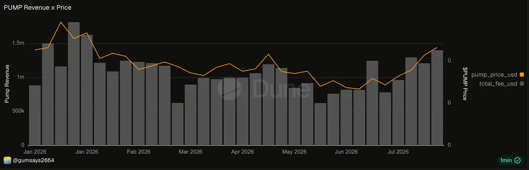This screenshot has height=170, width=529.
Task: Click the 1.5m y-axis tick label
Action: (x=18, y=43)
